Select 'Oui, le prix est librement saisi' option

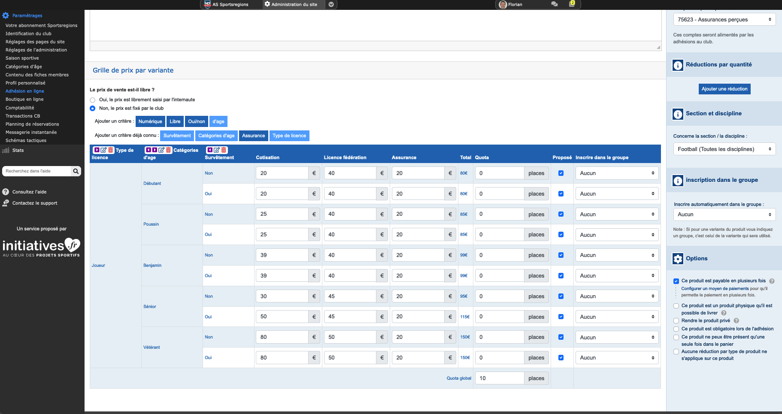click(x=92, y=100)
